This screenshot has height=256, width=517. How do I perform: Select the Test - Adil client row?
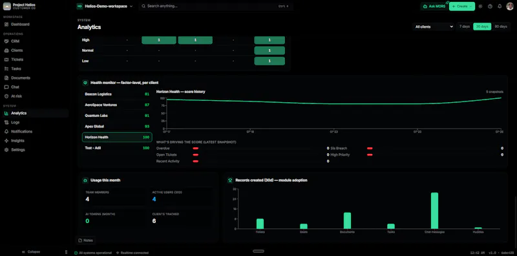click(117, 148)
